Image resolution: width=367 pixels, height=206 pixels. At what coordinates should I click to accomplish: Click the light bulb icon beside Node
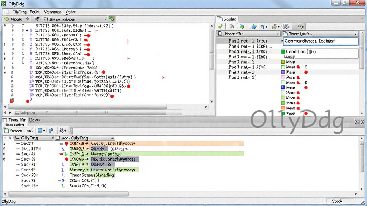(x=7, y=19)
